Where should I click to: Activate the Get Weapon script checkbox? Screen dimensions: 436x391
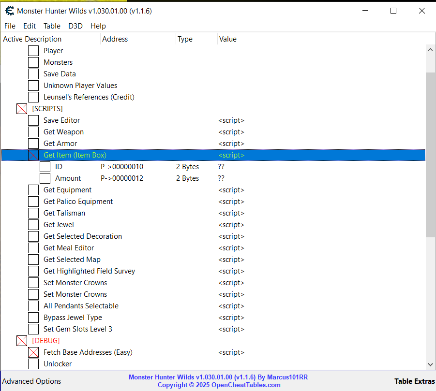pos(33,132)
